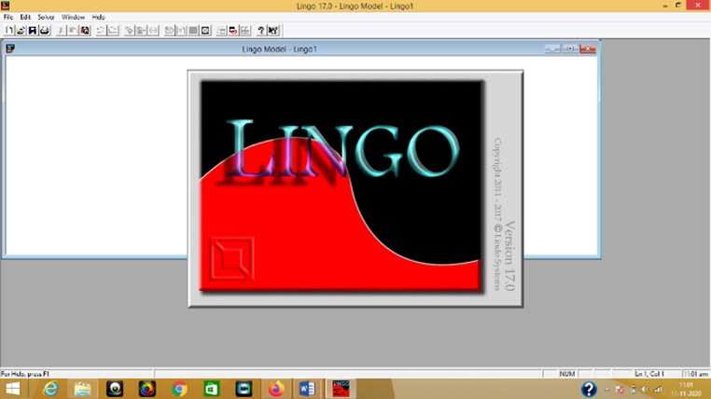Image resolution: width=711 pixels, height=399 pixels.
Task: Click the Send To Back toolbar icon
Action: click(x=221, y=31)
